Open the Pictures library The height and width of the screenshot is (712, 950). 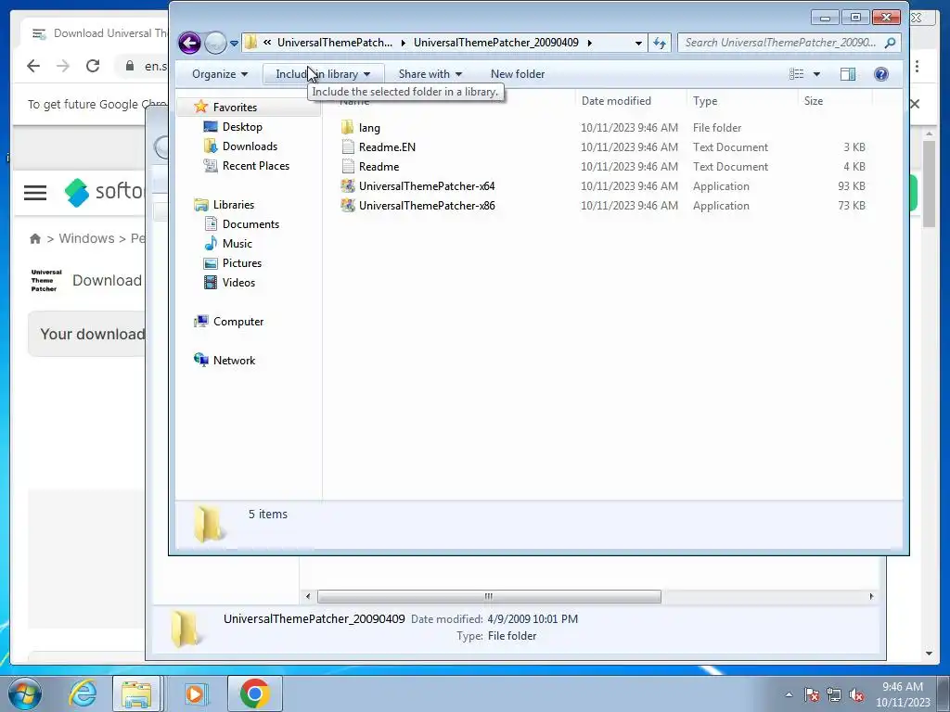tap(242, 262)
